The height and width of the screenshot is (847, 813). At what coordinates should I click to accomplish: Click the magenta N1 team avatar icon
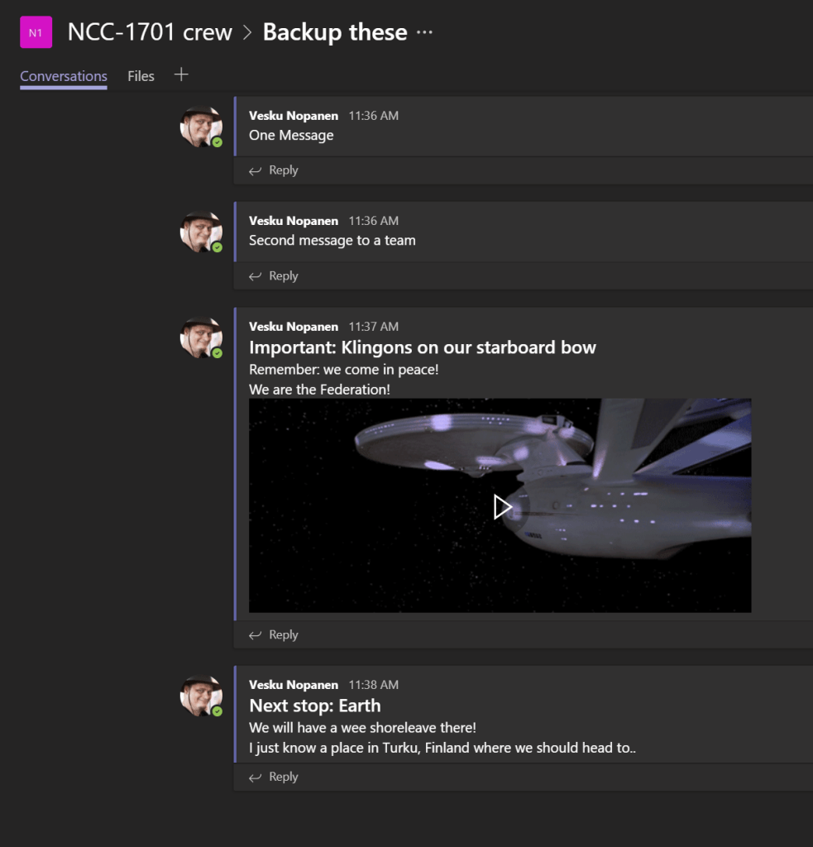pos(36,32)
